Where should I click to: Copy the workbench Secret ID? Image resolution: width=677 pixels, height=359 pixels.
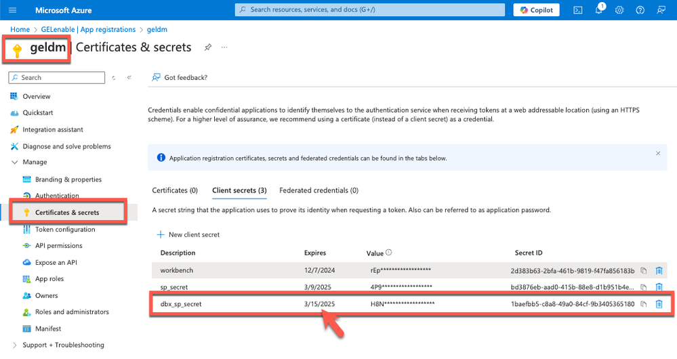tap(644, 270)
